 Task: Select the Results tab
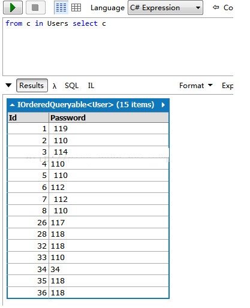coord(32,86)
